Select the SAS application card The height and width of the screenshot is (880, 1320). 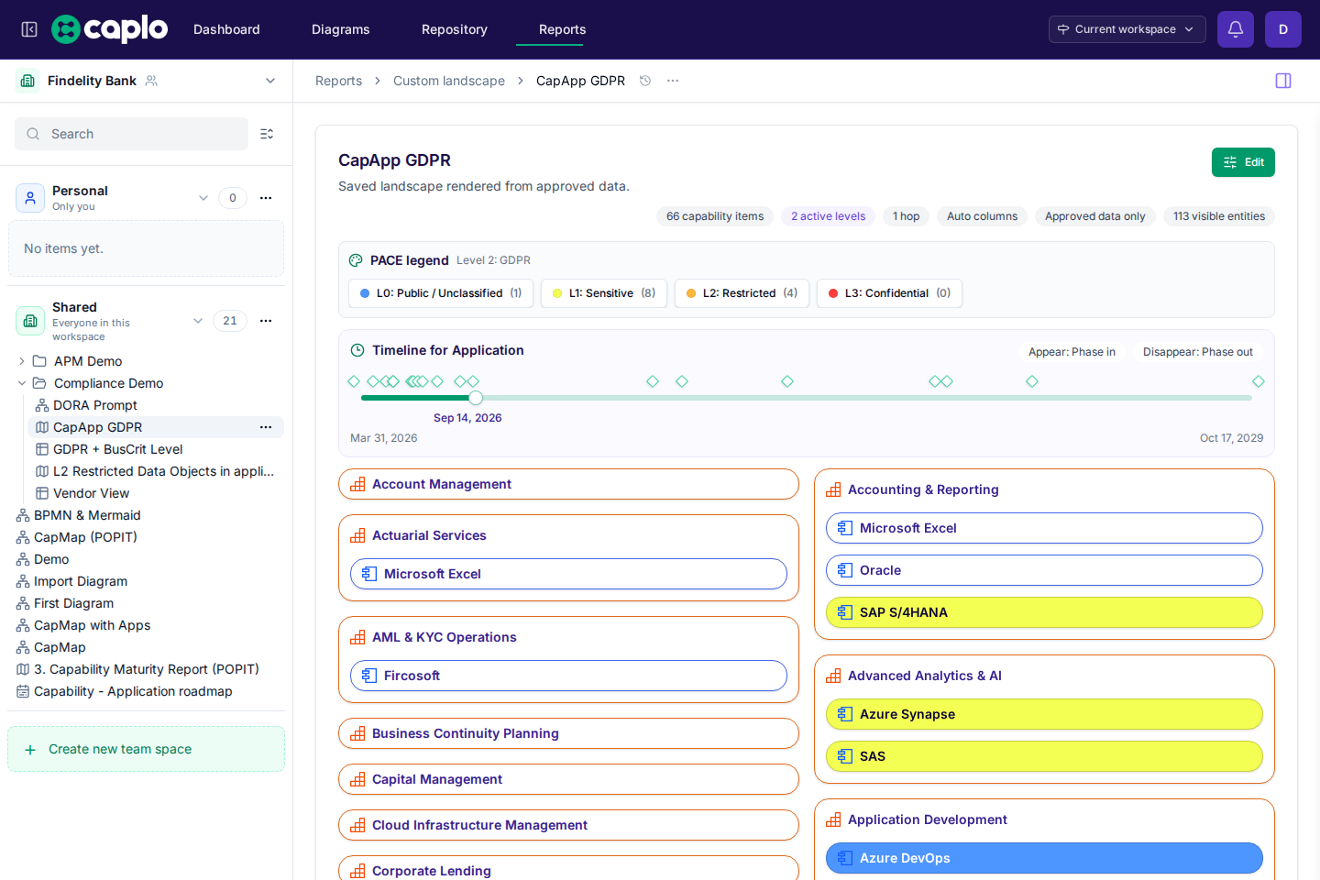click(1044, 756)
